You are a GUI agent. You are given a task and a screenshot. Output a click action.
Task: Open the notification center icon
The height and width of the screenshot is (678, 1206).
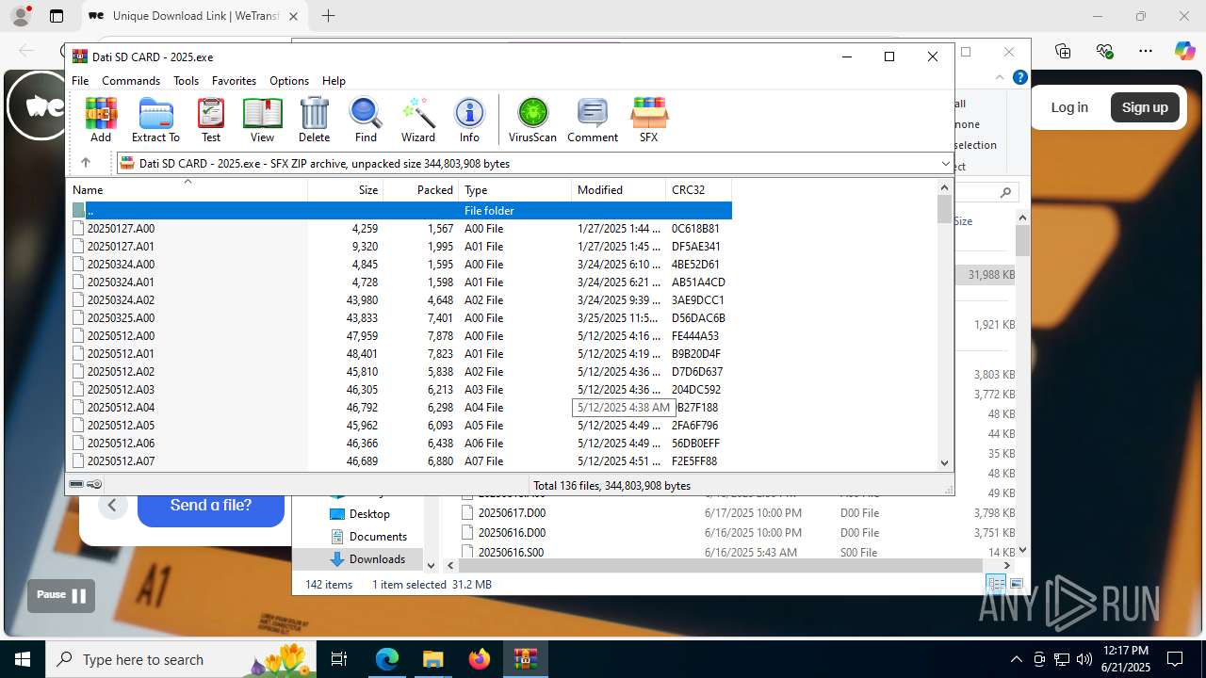click(1175, 659)
